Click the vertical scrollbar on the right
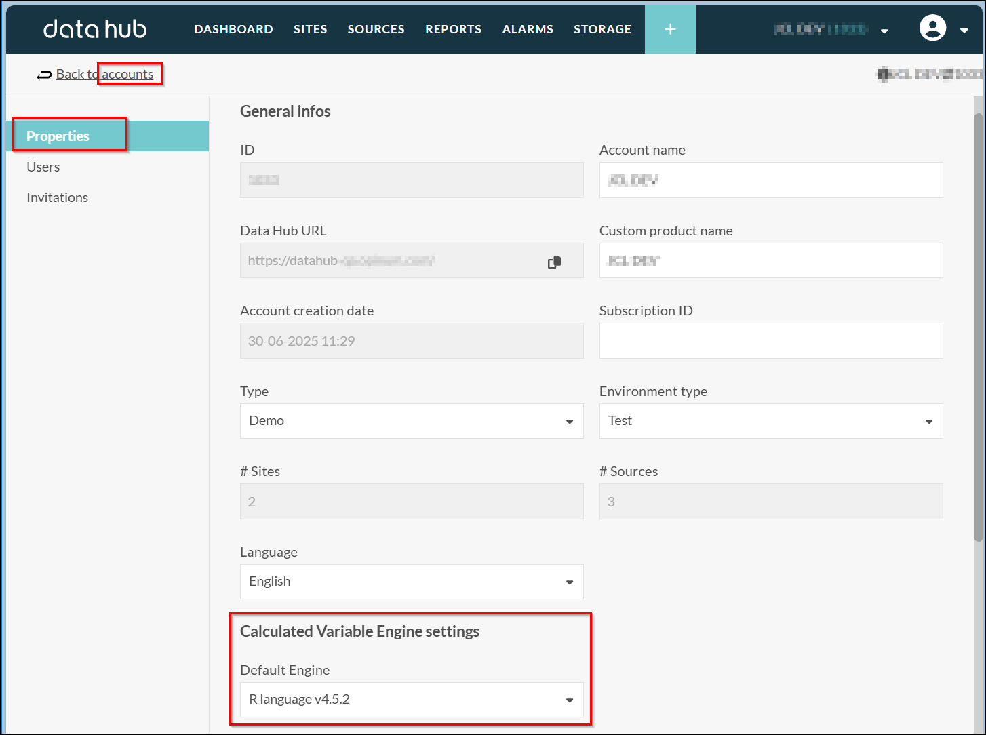 click(978, 325)
